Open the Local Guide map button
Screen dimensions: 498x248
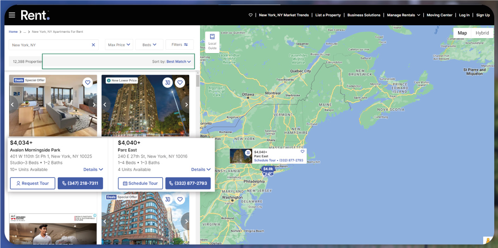[212, 42]
